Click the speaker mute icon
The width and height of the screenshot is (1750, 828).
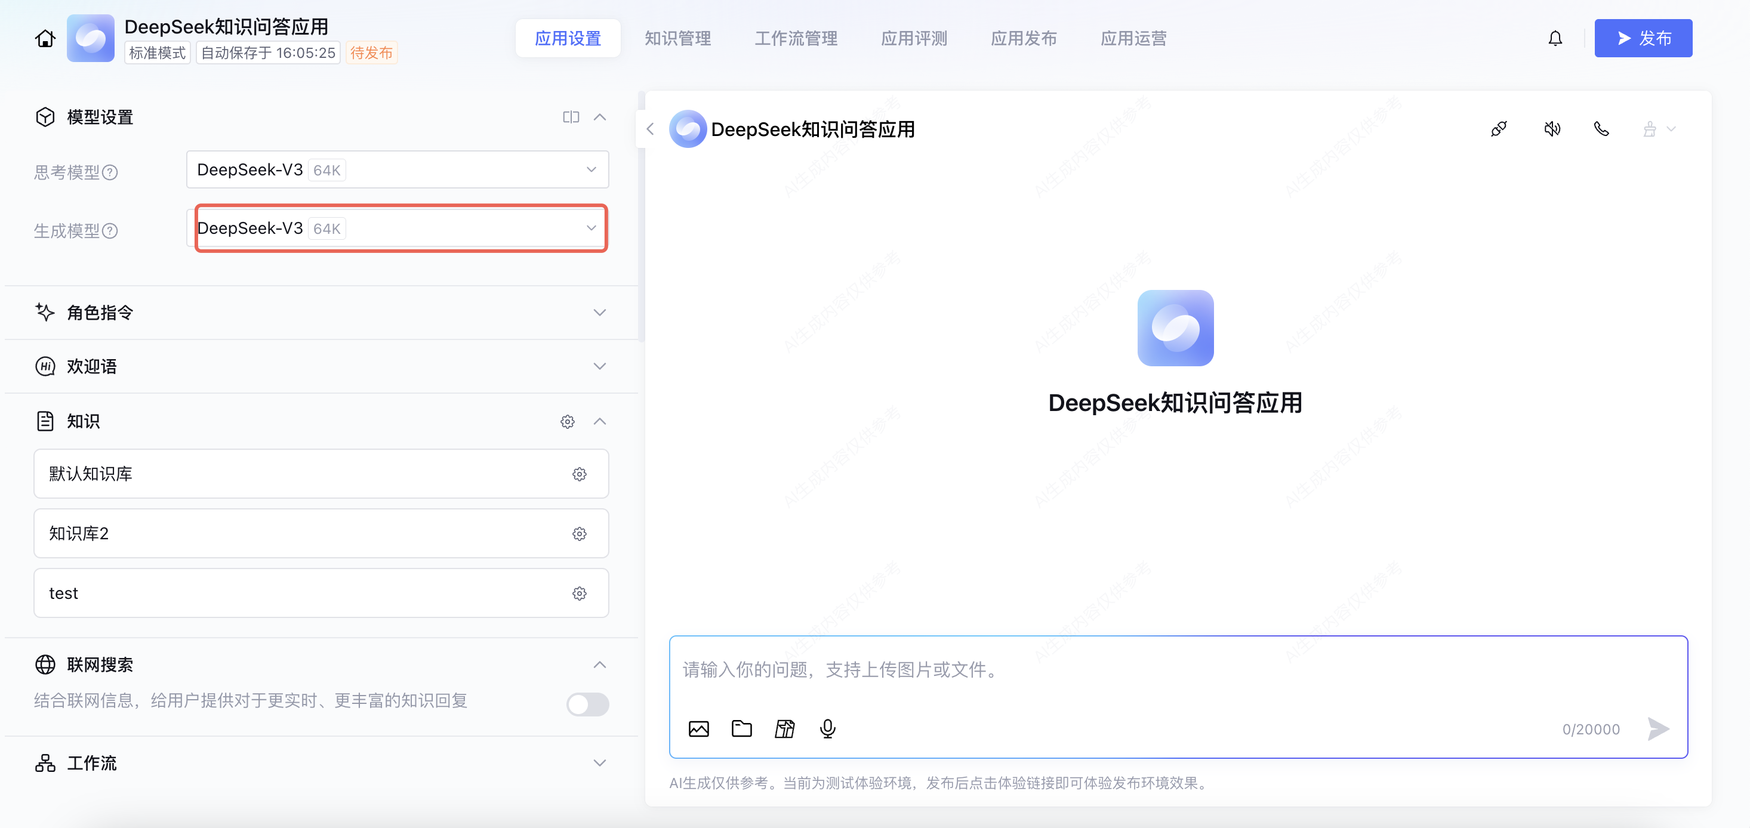(x=1552, y=129)
